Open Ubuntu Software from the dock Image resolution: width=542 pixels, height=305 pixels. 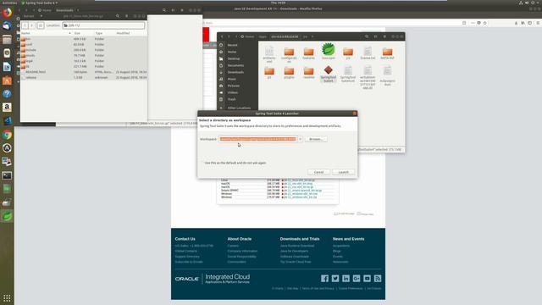(x=7, y=80)
